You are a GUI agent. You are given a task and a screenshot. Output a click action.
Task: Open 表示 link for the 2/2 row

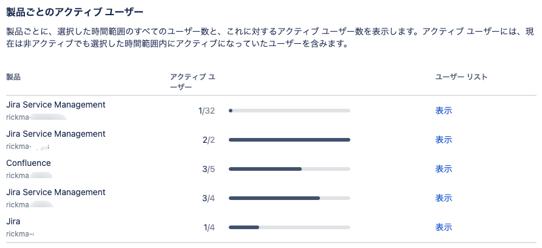tap(443, 140)
